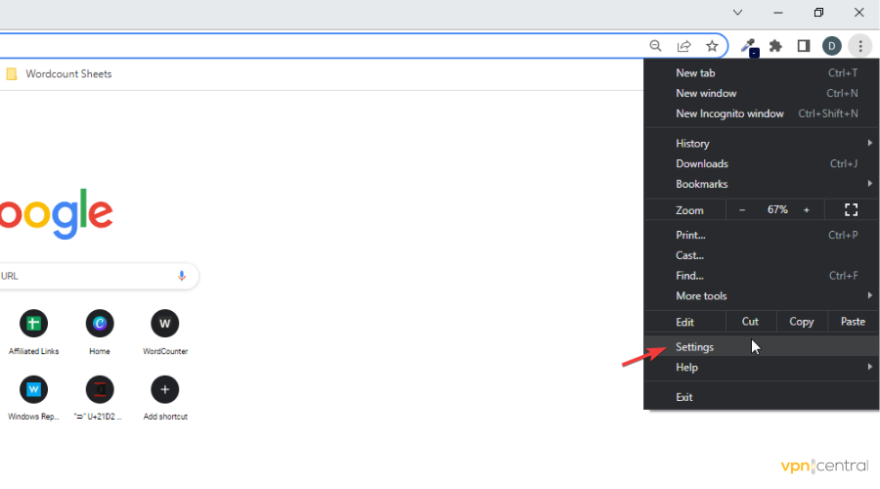Viewport: 880px width, 489px height.
Task: Open Downloads from the menu
Action: pos(761,163)
